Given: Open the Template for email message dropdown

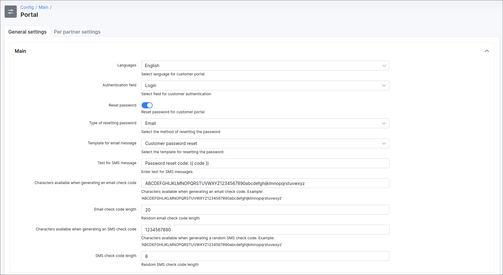Looking at the screenshot, I should (265, 143).
